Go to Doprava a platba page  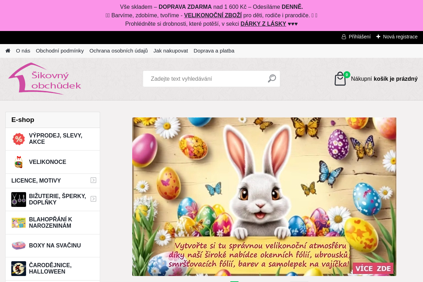click(214, 51)
